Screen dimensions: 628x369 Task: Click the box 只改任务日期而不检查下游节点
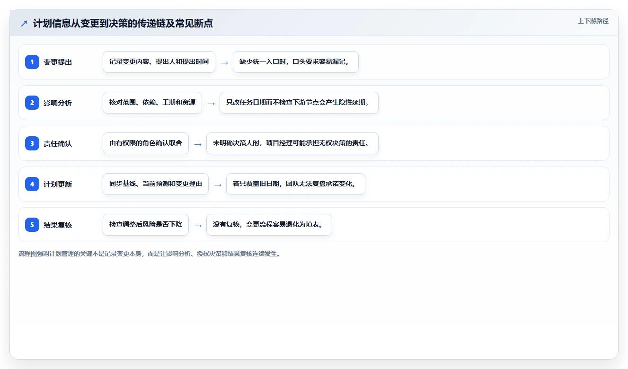tap(299, 103)
